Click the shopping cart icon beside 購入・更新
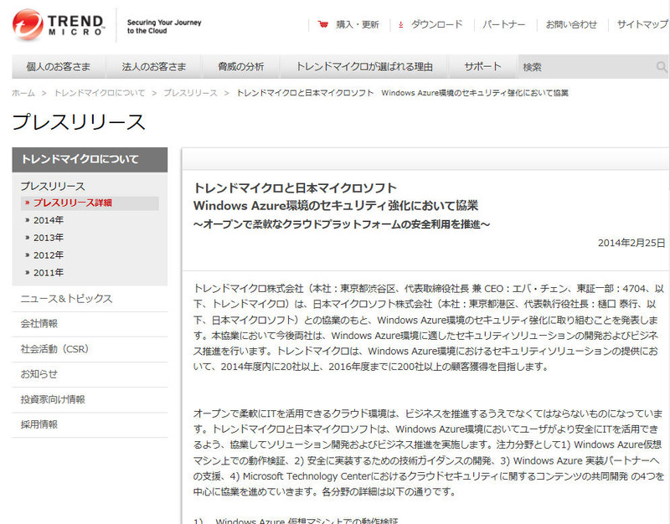670x524 pixels. tap(322, 25)
